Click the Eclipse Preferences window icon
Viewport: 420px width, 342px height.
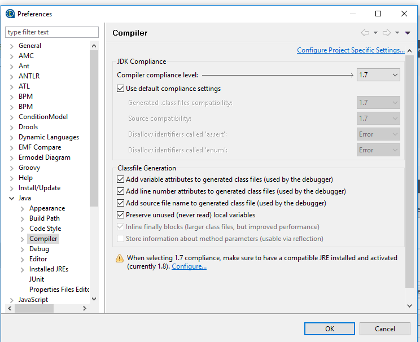tap(10, 14)
